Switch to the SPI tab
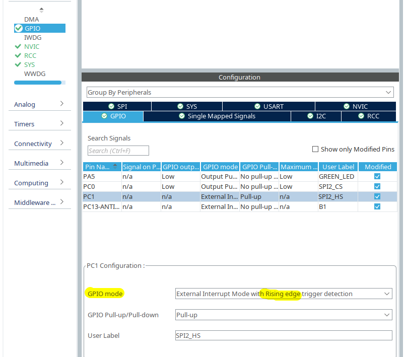The width and height of the screenshot is (405, 357). pos(117,106)
